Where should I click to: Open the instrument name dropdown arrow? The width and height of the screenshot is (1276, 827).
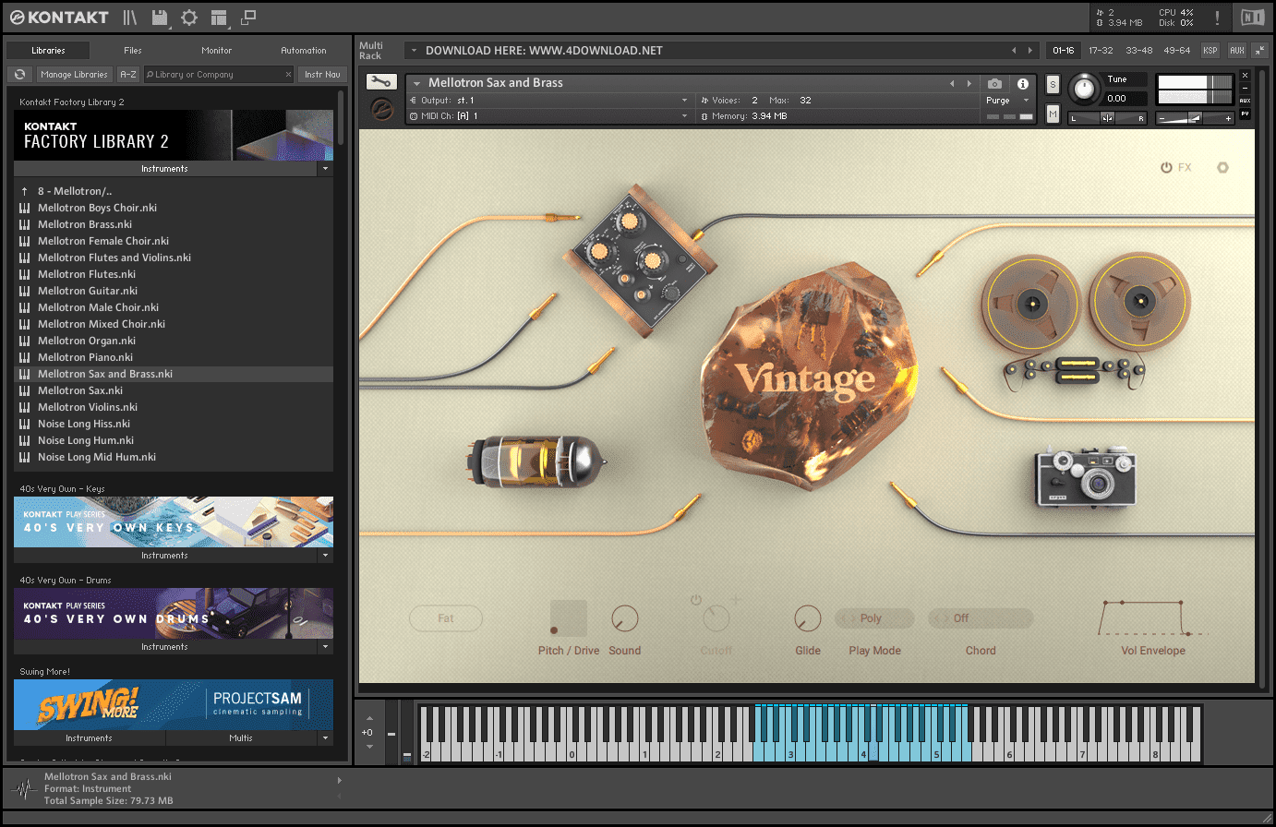coord(416,83)
